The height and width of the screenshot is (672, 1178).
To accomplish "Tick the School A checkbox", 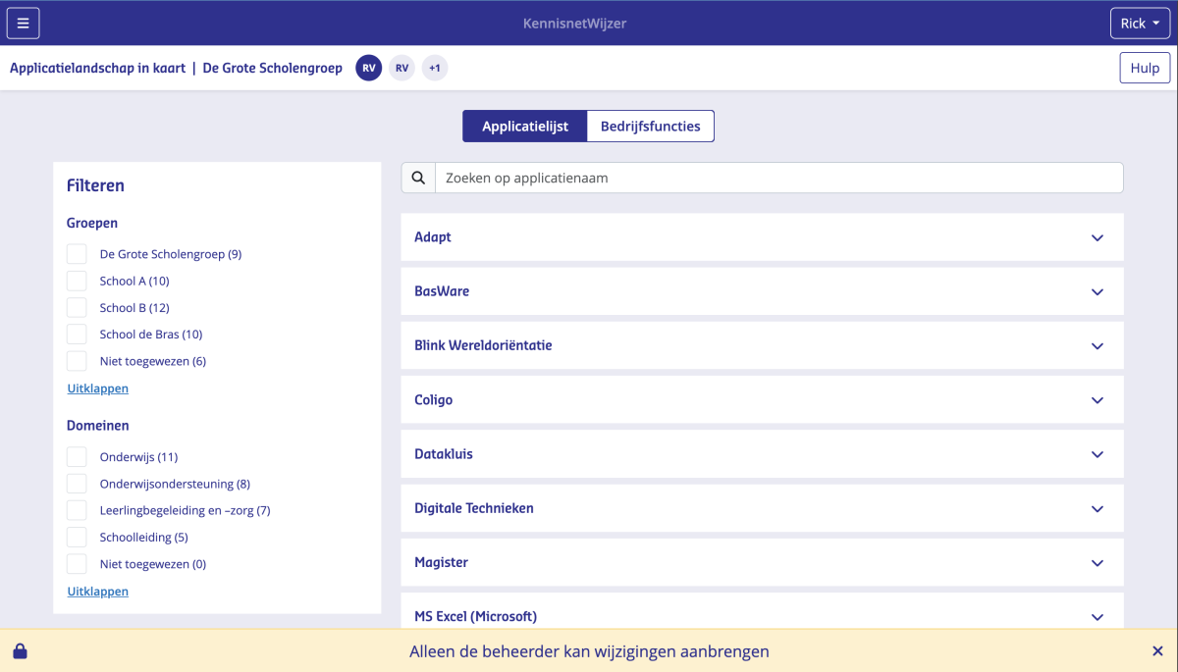I will (x=77, y=281).
